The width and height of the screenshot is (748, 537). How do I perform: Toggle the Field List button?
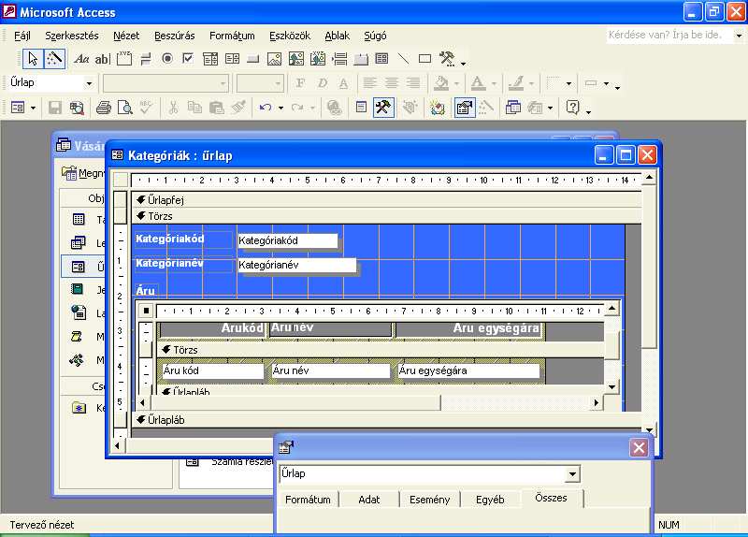362,108
